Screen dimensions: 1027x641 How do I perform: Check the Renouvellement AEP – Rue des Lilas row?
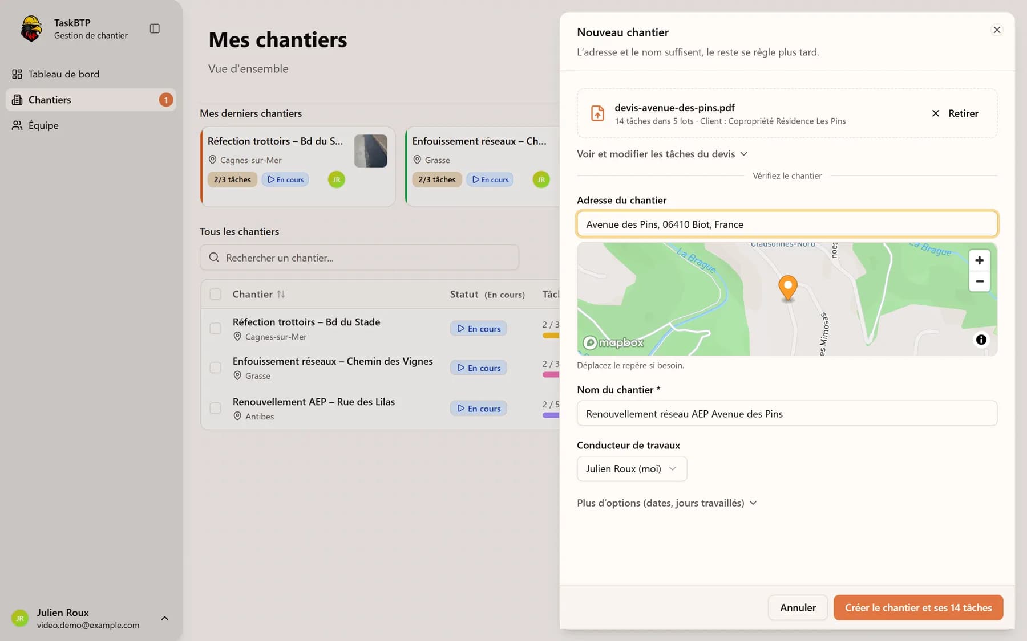pos(215,409)
